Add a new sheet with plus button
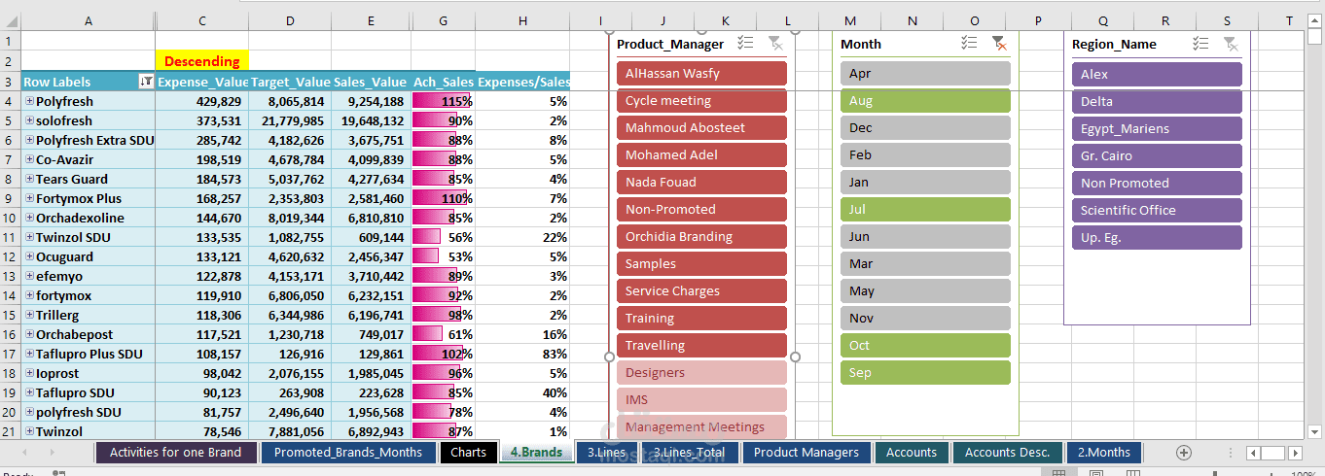Image resolution: width=1325 pixels, height=476 pixels. tap(1184, 452)
